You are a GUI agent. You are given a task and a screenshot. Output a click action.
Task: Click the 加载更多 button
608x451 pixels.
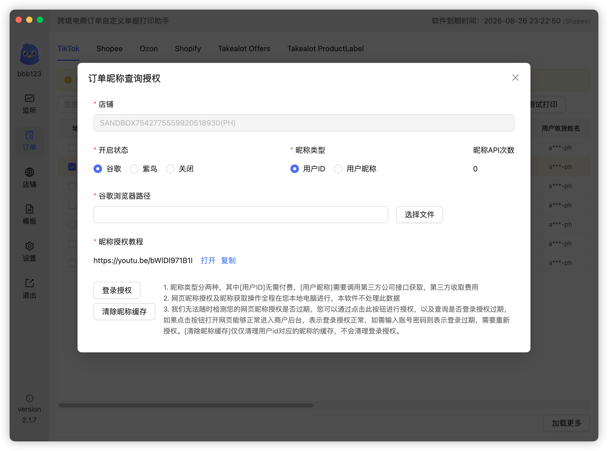(x=566, y=423)
